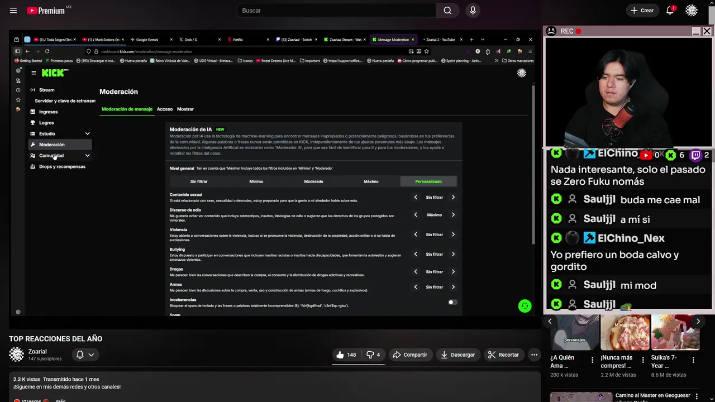Lower the 'Discurso de odio' filter level

[416, 214]
